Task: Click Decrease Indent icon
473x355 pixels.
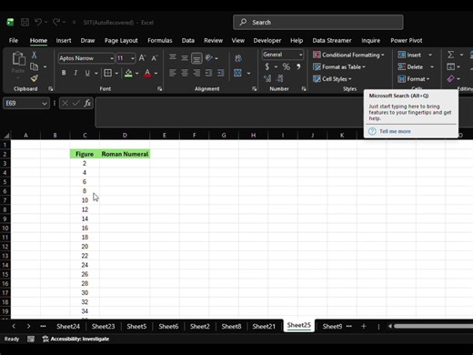Action: point(208,73)
